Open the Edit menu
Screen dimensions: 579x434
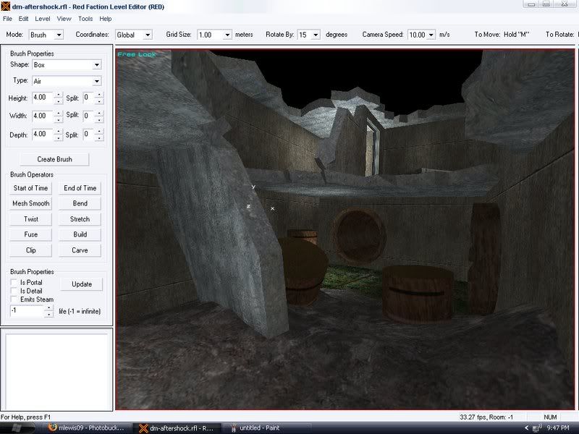(23, 19)
